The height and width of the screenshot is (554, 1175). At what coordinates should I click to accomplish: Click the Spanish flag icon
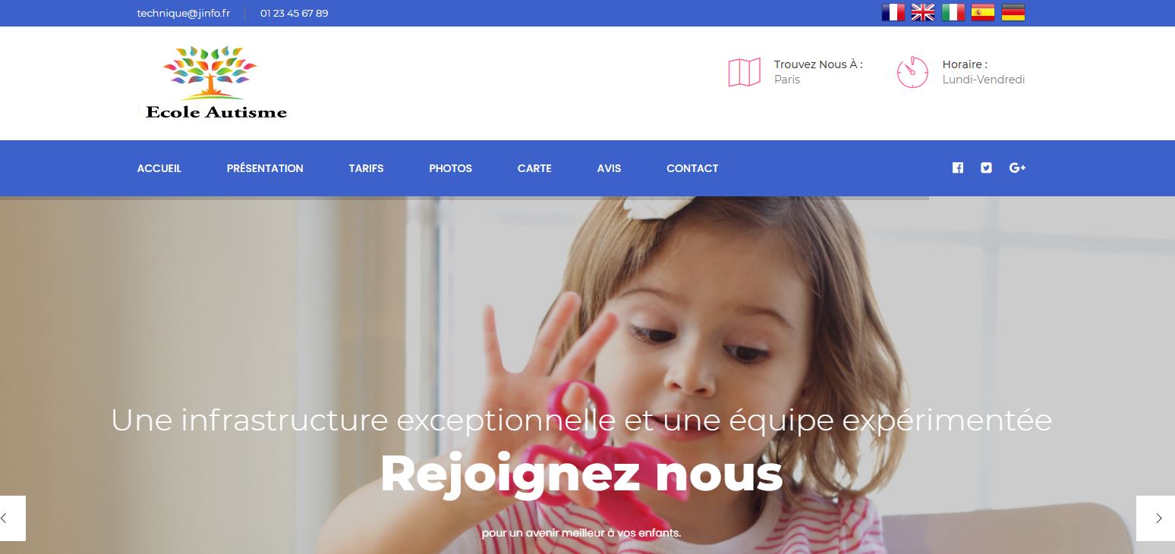pos(983,12)
